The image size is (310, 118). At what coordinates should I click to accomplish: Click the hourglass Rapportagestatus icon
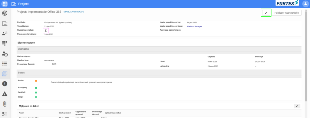tap(46, 31)
